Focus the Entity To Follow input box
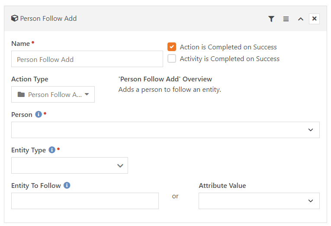Viewport: 331px width, 226px height. tap(85, 201)
